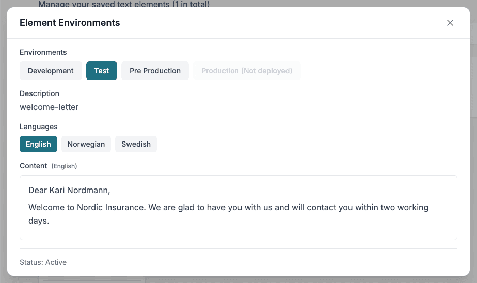This screenshot has width=477, height=283.
Task: Choose English language
Action: pos(38,144)
